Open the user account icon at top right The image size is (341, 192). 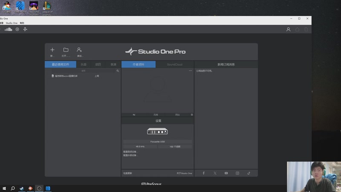[x=288, y=29]
